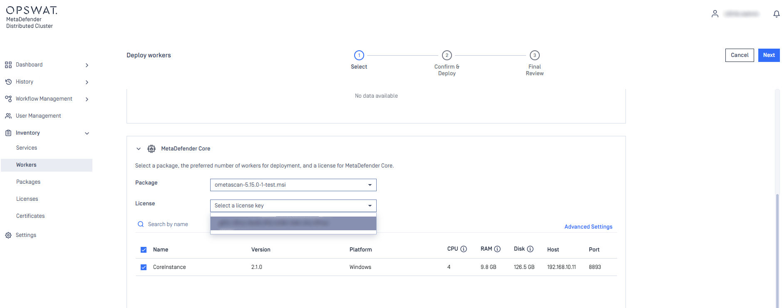Expand the History menu chevron
The height and width of the screenshot is (308, 782).
click(x=87, y=82)
